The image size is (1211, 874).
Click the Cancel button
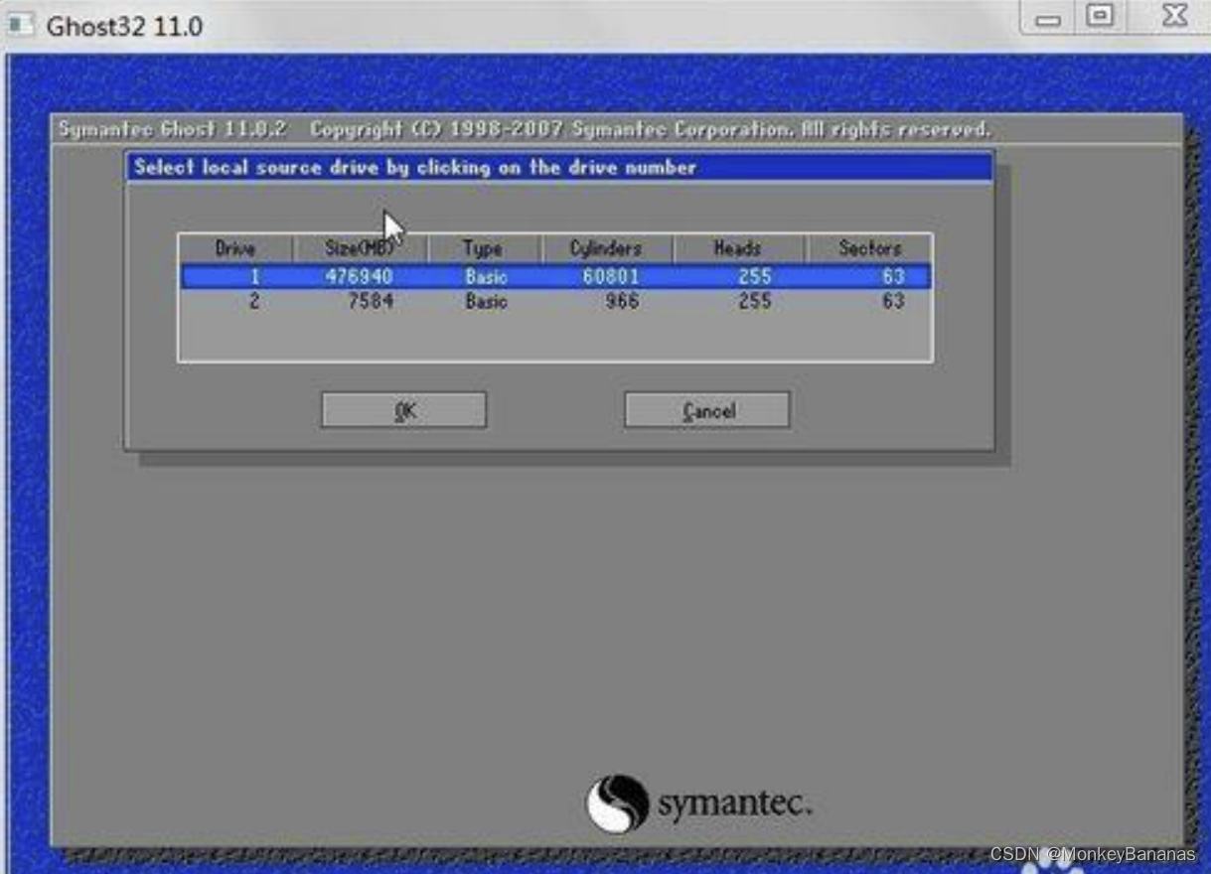tap(707, 410)
